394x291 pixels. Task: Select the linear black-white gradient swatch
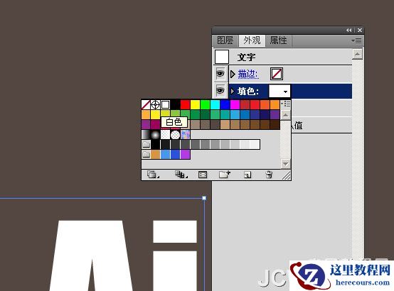point(146,134)
